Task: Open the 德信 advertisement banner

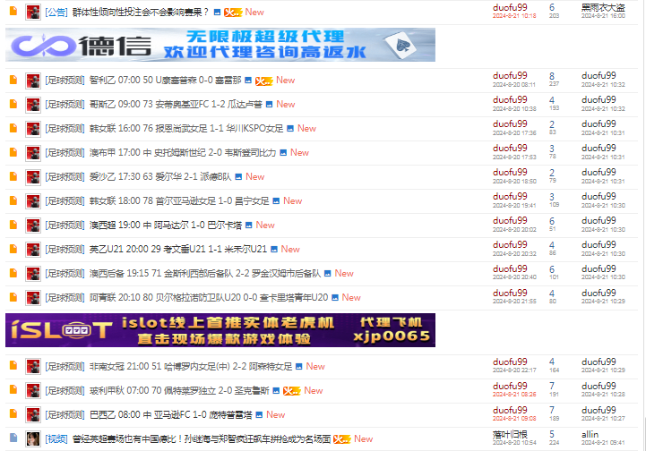Action: pyautogui.click(x=220, y=45)
